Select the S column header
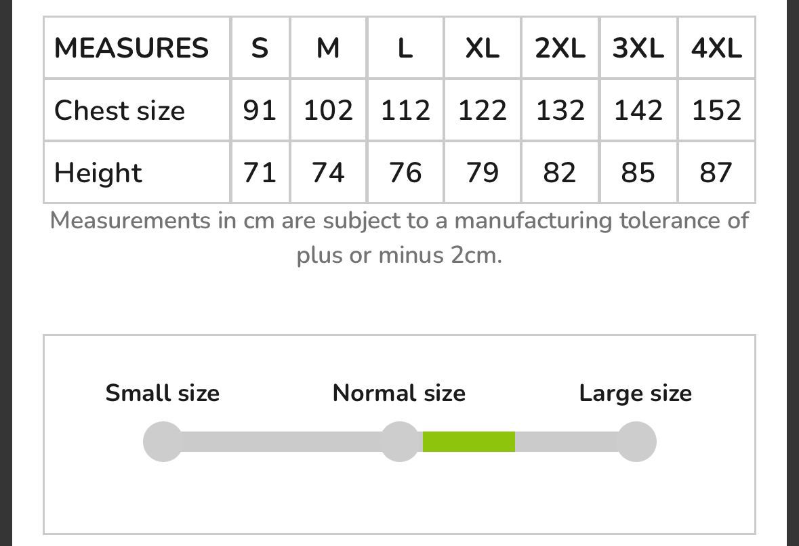This screenshot has width=799, height=546. click(x=260, y=48)
